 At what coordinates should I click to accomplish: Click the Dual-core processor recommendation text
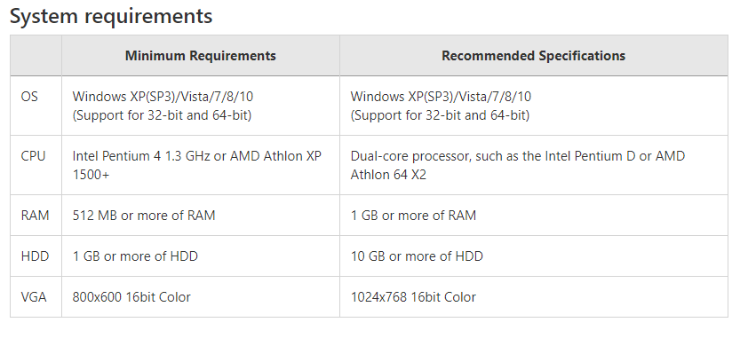tap(517, 165)
